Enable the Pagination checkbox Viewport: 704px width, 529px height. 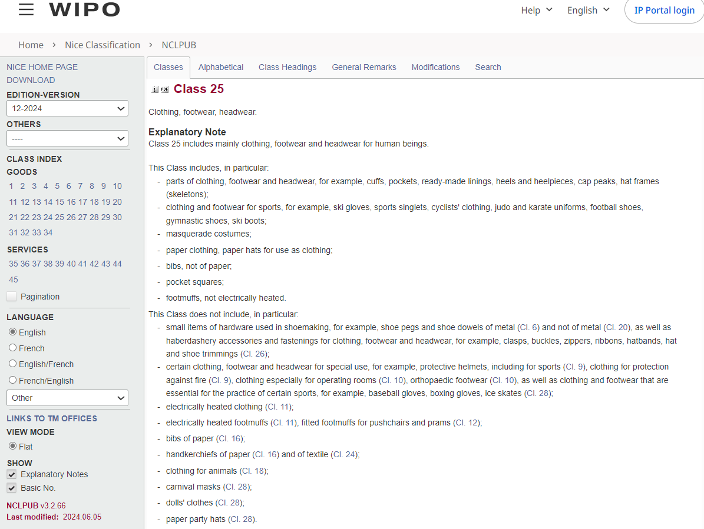[12, 297]
